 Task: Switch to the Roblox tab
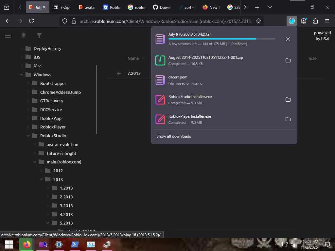(112, 7)
